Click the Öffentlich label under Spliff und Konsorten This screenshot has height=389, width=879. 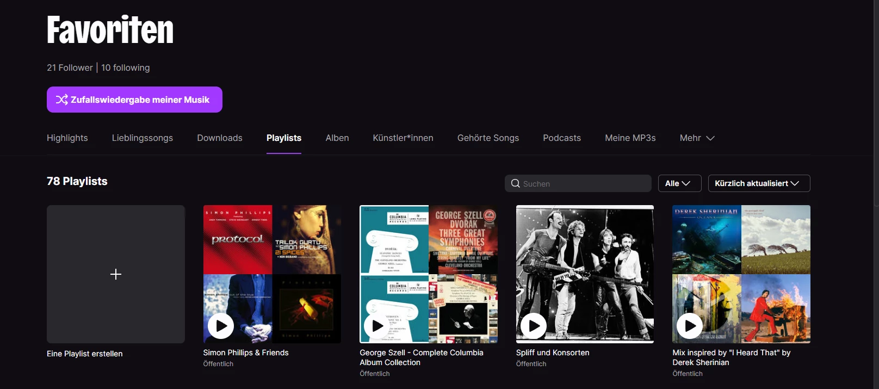coord(531,364)
